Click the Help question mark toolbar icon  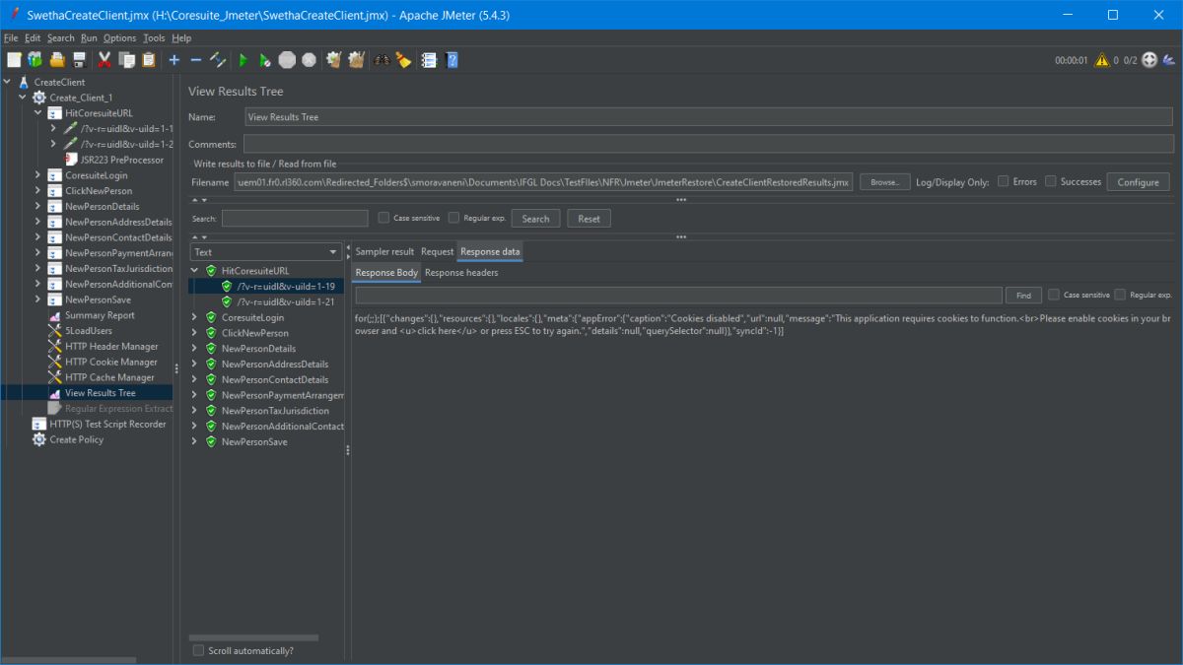click(x=452, y=60)
